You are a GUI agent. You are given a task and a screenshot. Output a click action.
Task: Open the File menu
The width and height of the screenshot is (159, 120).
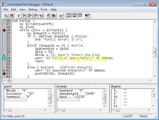click(x=6, y=10)
